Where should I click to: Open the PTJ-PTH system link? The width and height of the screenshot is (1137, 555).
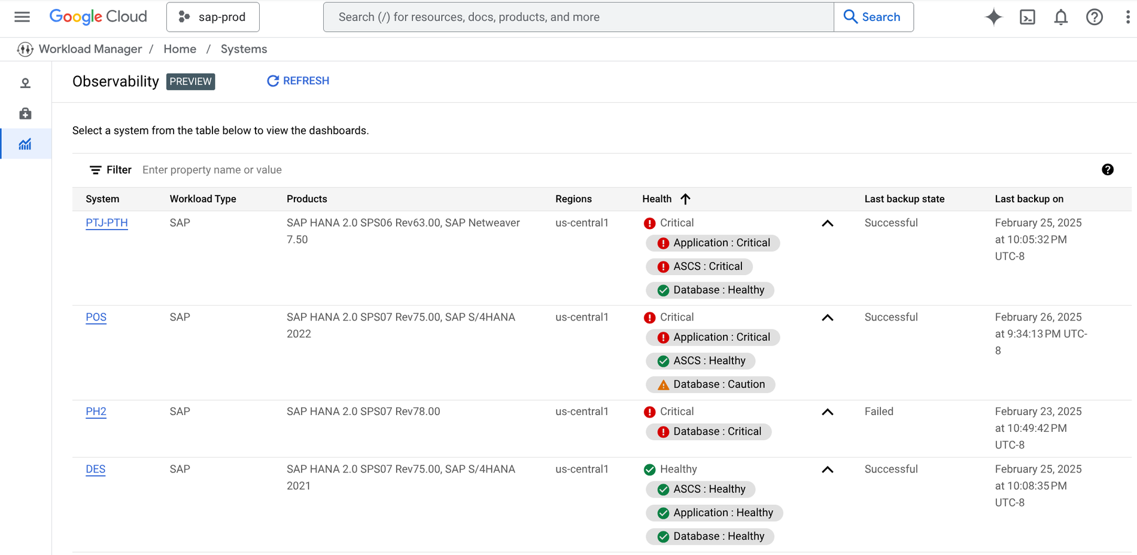pos(107,223)
